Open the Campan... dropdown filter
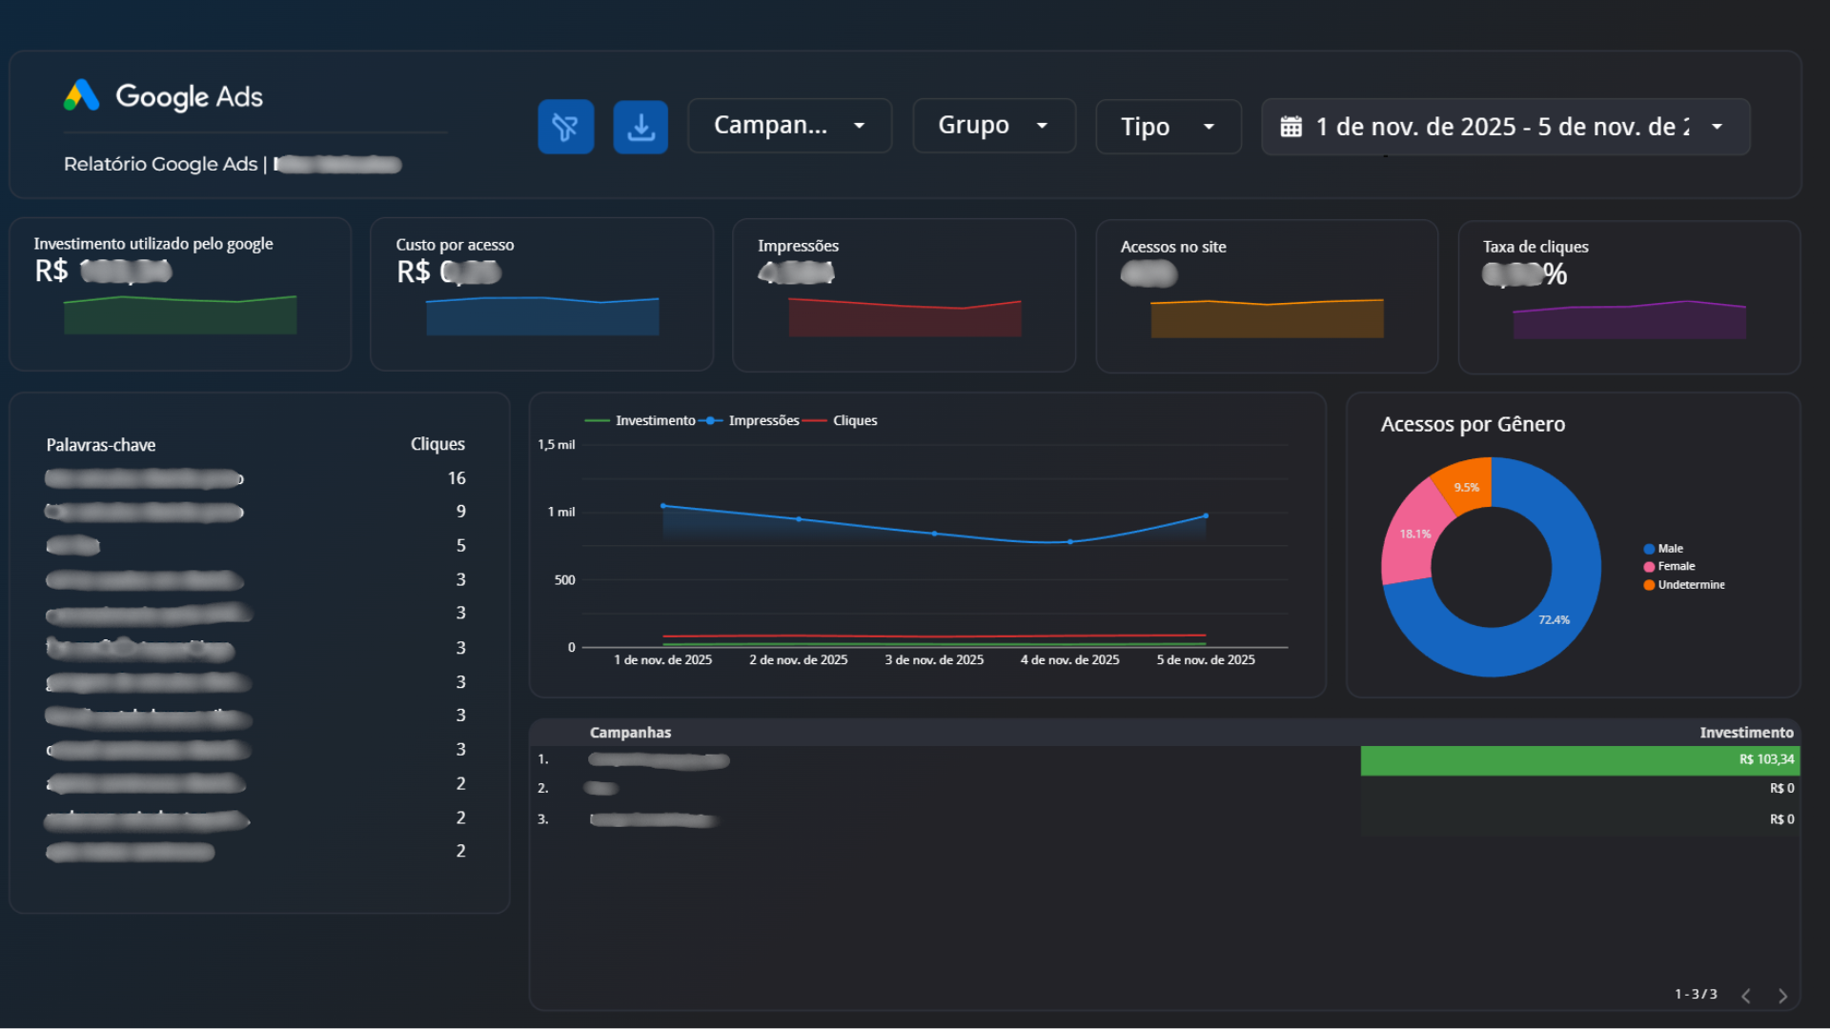 pyautogui.click(x=789, y=126)
